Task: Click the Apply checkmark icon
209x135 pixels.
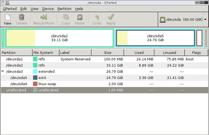Action: 111,17
